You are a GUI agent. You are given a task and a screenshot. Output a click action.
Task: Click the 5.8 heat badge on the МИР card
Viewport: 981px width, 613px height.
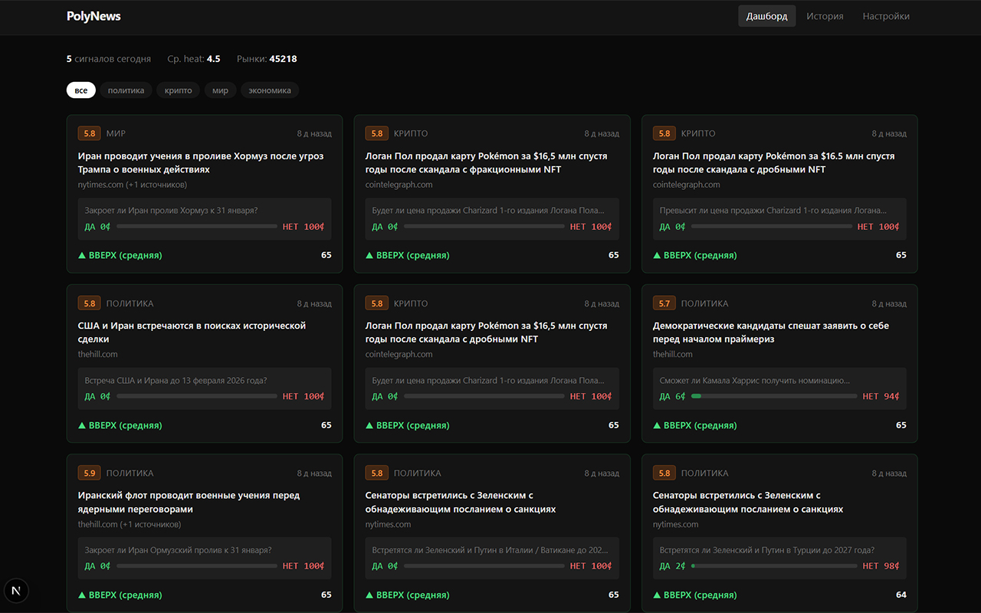coord(89,133)
